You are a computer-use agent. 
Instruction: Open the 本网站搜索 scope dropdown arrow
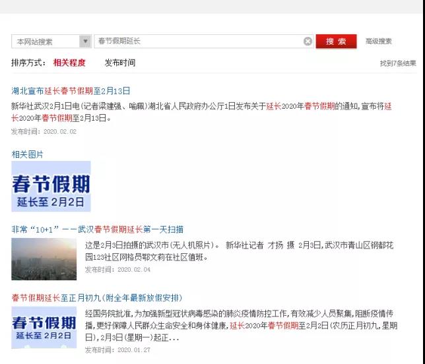pyautogui.click(x=85, y=42)
